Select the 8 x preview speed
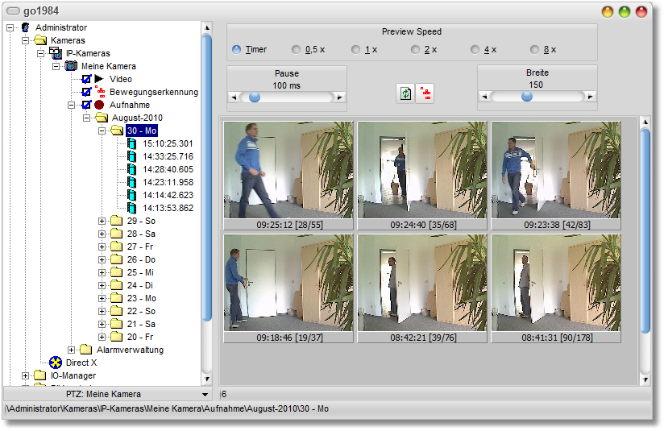Screen dimensions: 664x431 tap(534, 49)
